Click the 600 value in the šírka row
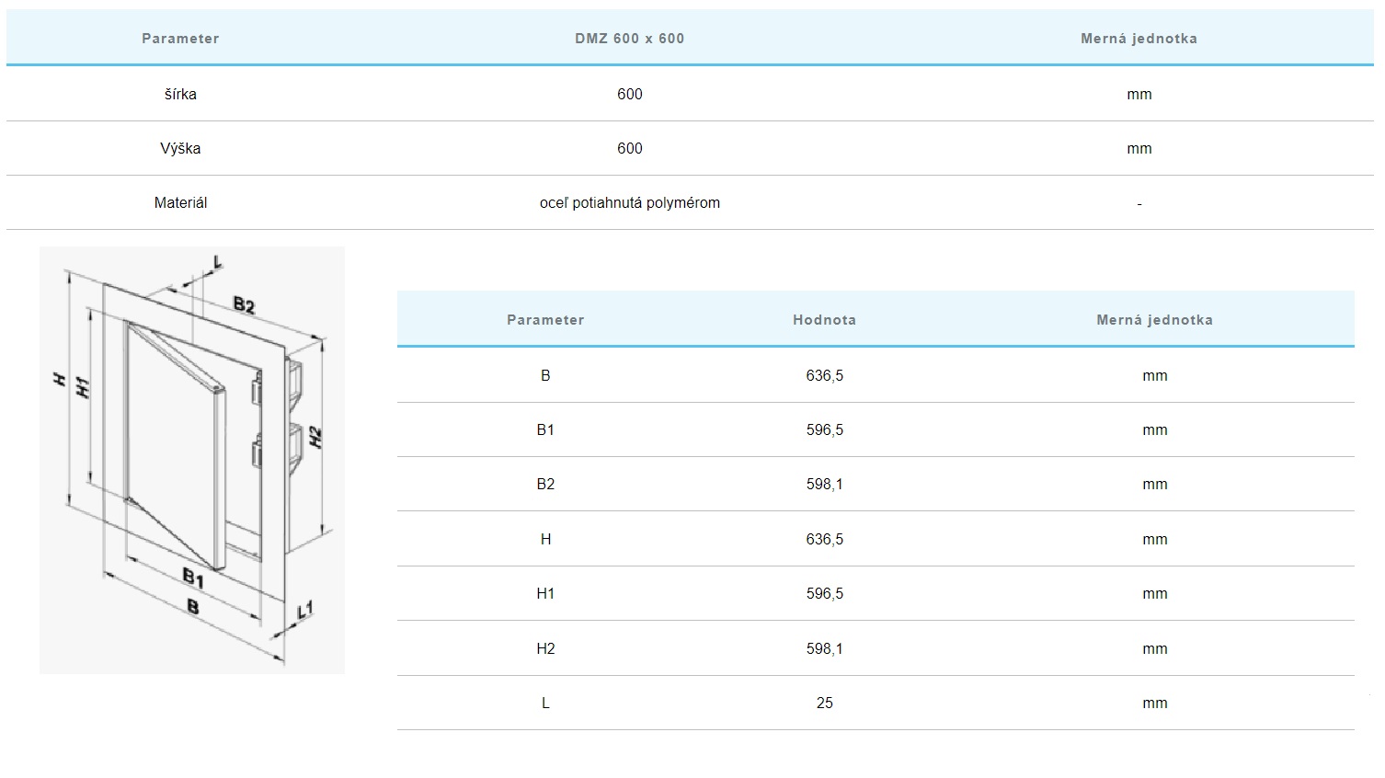Screen dimensions: 1385x778 coord(629,94)
